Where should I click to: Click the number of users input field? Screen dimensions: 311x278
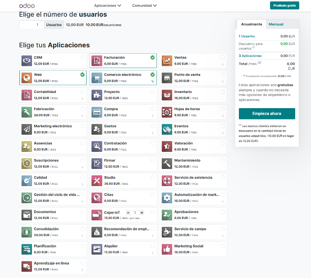32,25
